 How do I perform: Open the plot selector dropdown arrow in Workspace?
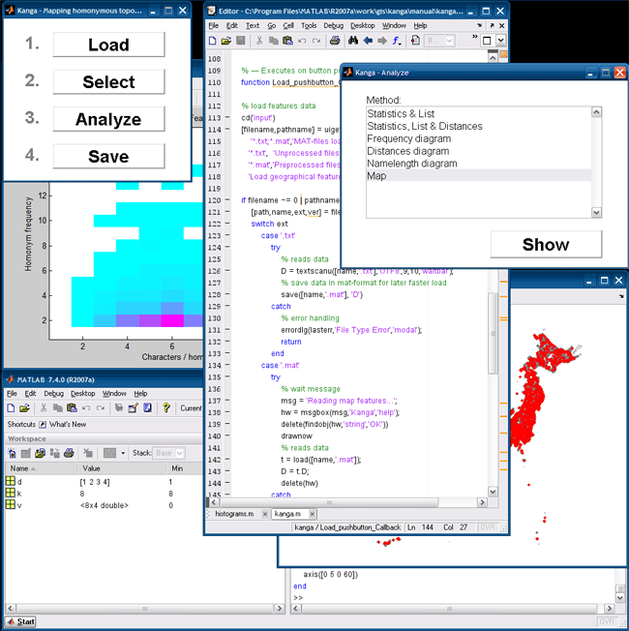coord(123,453)
